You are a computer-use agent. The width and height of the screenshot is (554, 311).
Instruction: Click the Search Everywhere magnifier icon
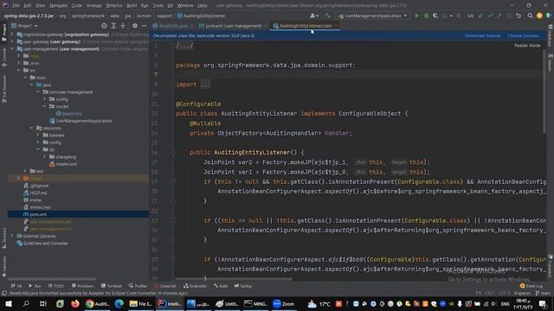[x=530, y=16]
